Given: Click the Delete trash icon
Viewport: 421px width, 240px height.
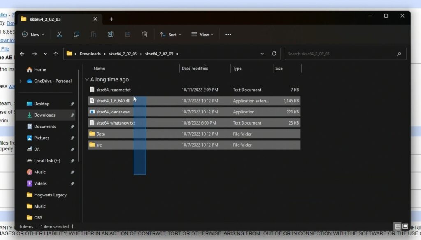Looking at the screenshot, I should (x=145, y=35).
